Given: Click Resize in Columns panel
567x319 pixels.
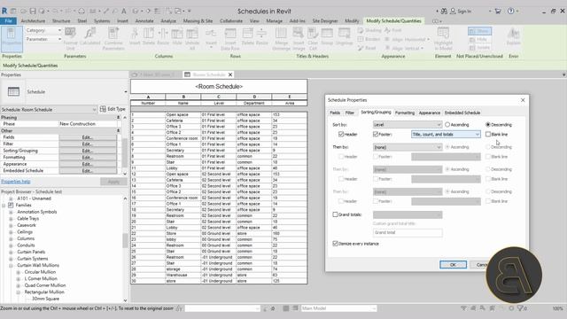Looking at the screenshot, I should [163, 37].
